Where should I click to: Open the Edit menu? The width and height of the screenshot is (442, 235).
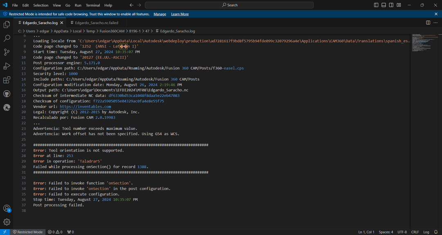[25, 5]
